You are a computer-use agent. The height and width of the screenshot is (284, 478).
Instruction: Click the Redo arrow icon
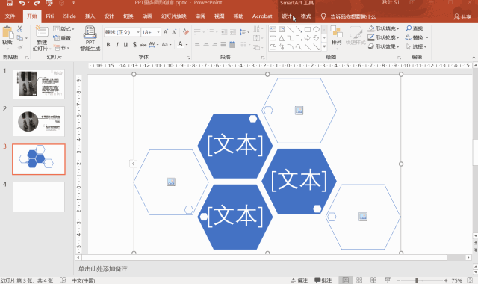tap(37, 3)
